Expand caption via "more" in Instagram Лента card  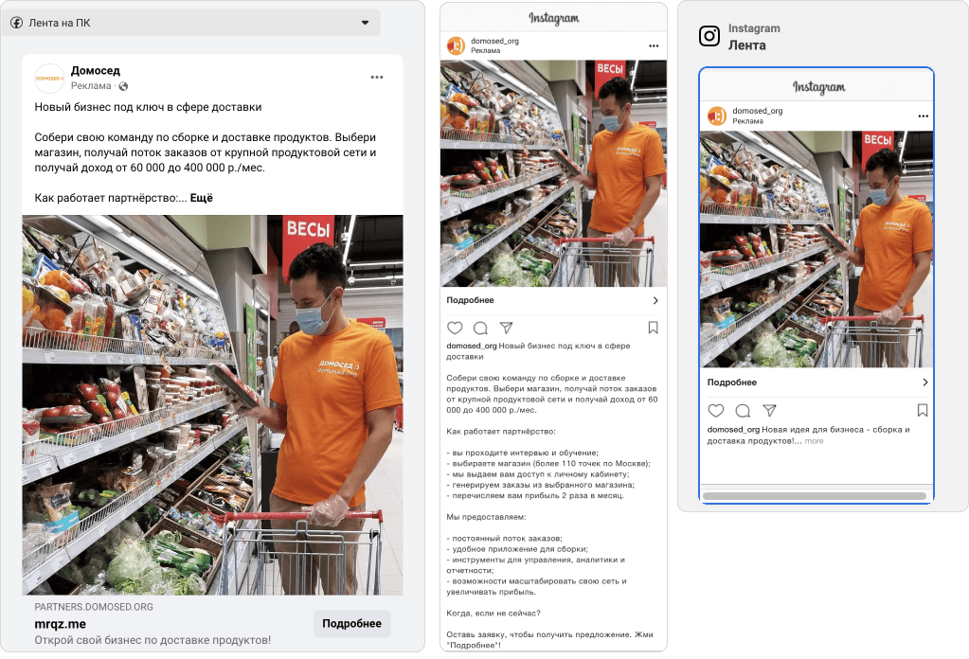pyautogui.click(x=814, y=441)
